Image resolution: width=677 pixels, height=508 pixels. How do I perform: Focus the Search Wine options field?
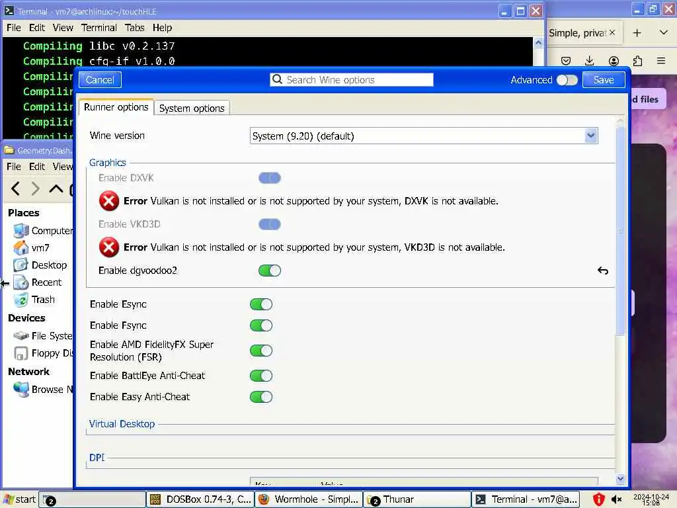(352, 79)
